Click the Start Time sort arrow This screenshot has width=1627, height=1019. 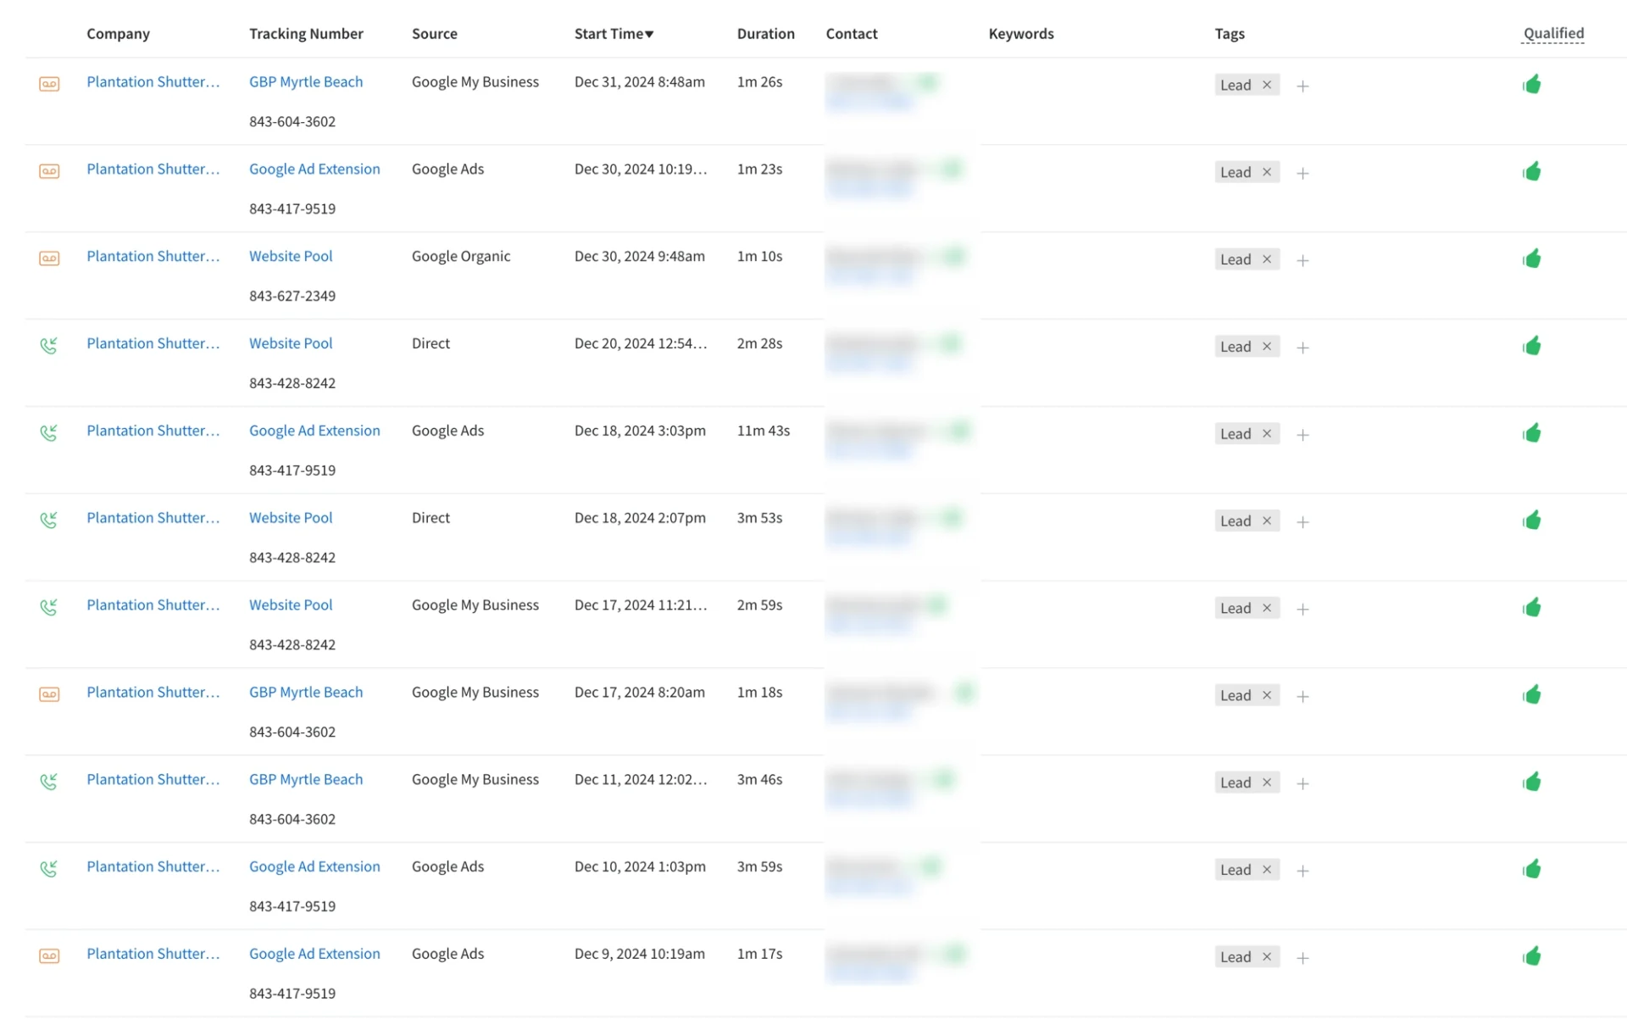coord(649,34)
